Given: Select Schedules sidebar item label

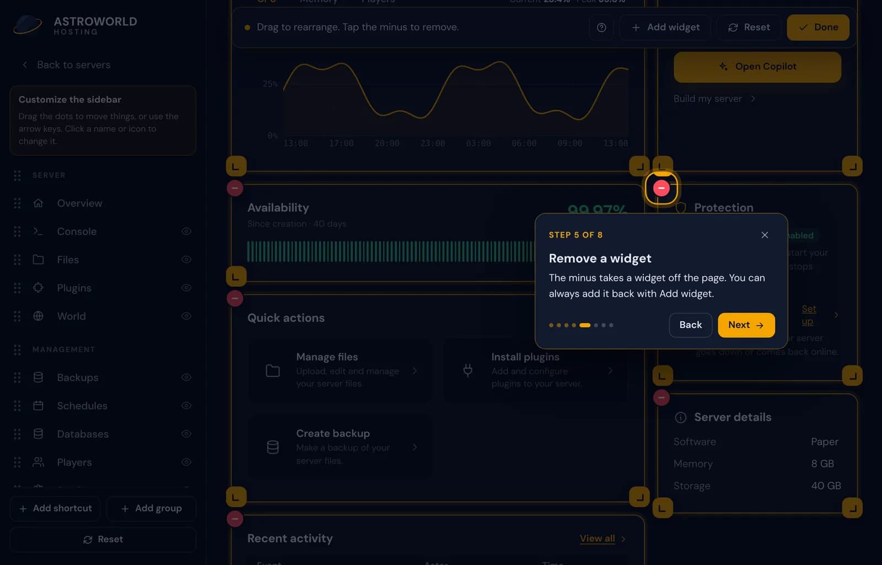Looking at the screenshot, I should pos(82,406).
